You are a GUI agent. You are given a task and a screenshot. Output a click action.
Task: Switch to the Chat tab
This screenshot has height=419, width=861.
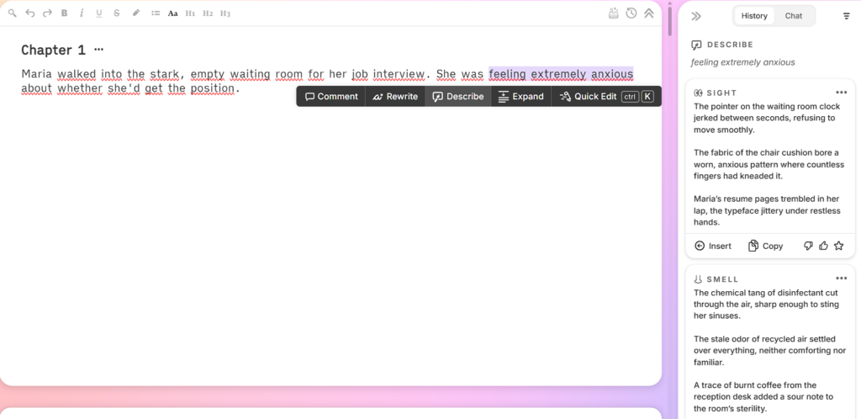coord(794,16)
